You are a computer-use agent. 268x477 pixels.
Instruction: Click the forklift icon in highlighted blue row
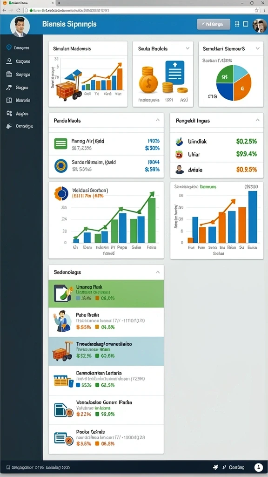[x=63, y=350]
